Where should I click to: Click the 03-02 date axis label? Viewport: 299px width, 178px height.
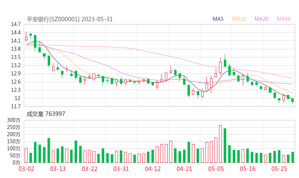pos(26,169)
